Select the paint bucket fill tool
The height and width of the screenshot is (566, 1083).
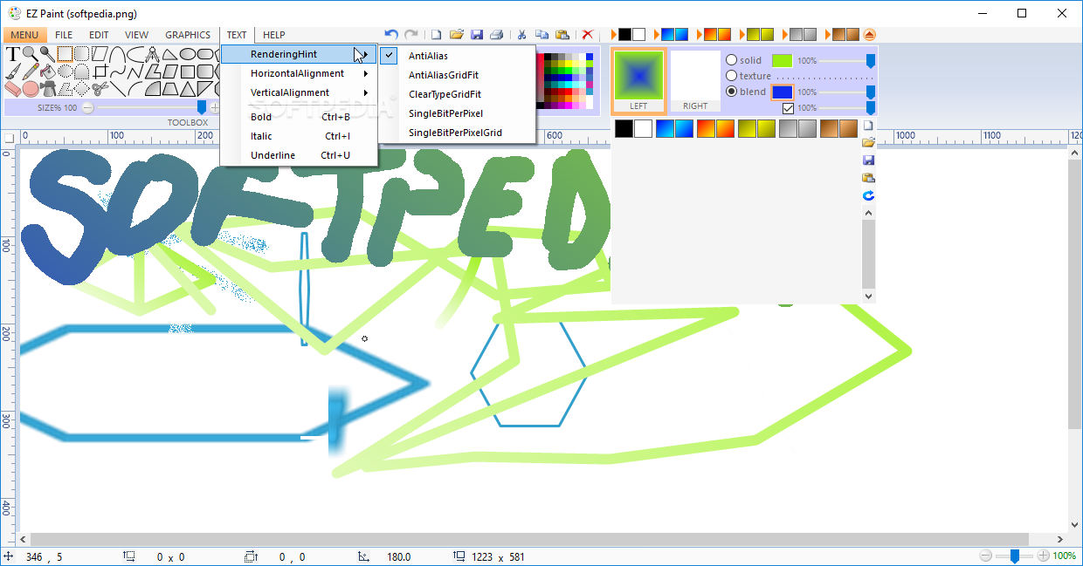[47, 71]
